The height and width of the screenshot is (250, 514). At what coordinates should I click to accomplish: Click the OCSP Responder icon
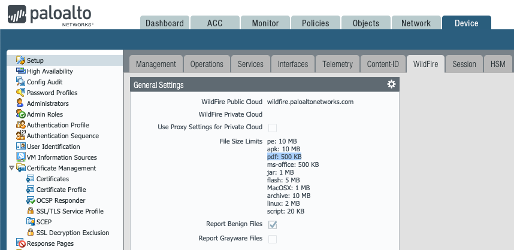coord(30,200)
